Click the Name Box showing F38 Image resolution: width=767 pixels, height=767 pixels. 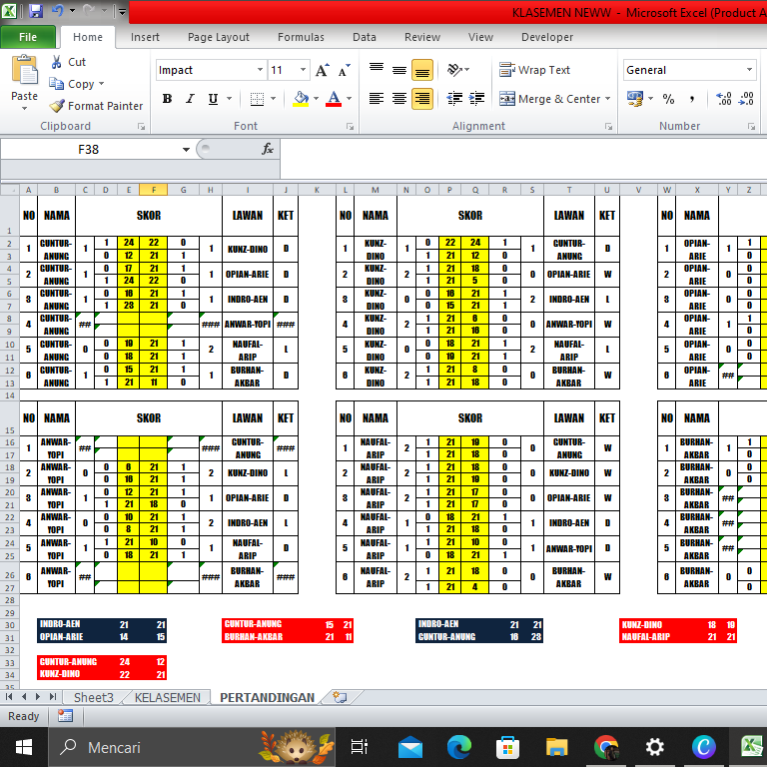coord(89,149)
